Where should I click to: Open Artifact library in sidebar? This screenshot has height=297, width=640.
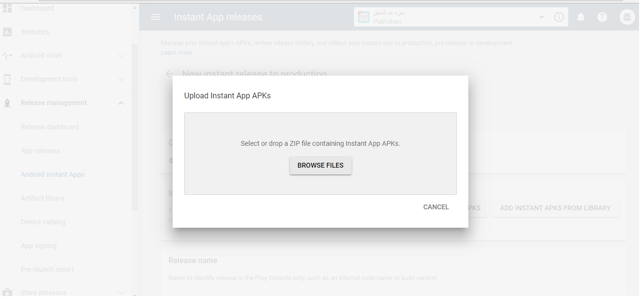(x=43, y=198)
